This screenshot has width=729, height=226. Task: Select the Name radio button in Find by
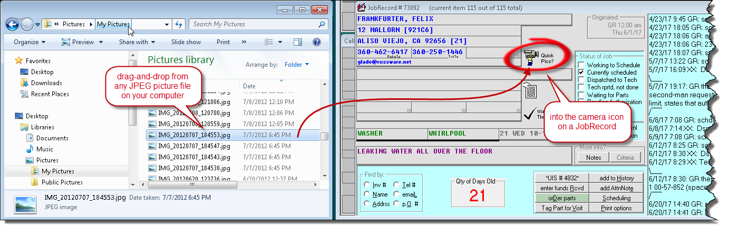pyautogui.click(x=366, y=194)
